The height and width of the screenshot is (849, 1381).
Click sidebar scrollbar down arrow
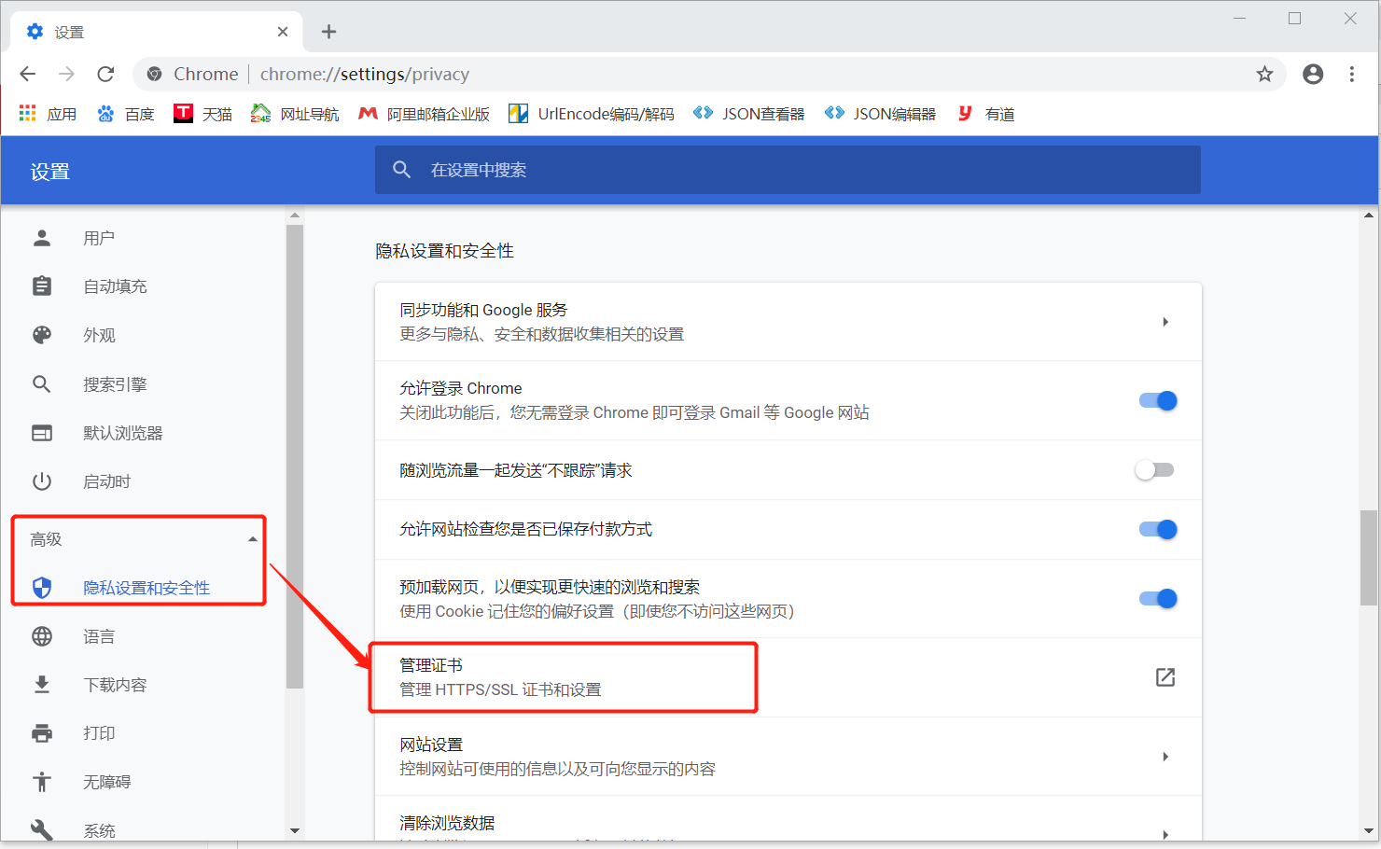coord(295,830)
